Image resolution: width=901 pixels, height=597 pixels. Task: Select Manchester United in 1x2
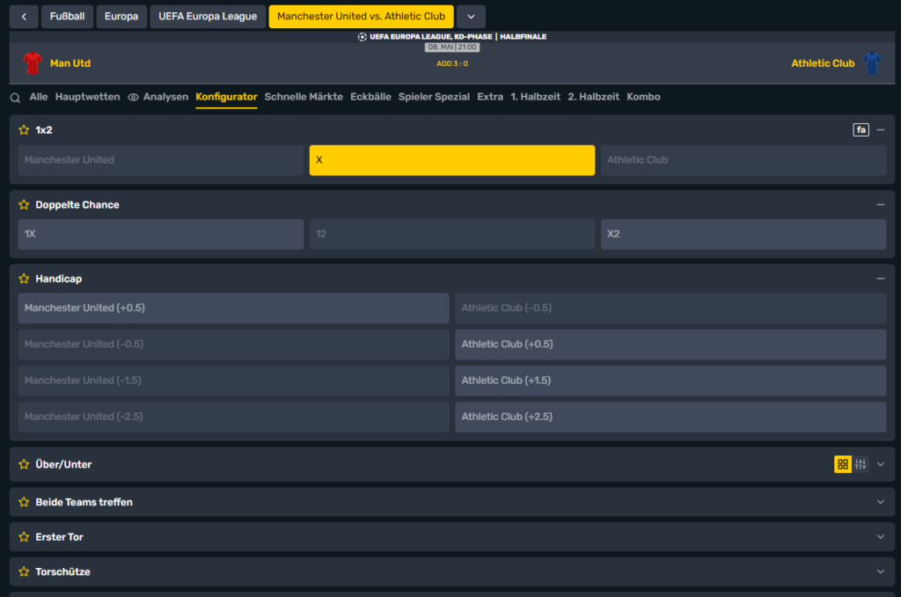[x=161, y=160]
